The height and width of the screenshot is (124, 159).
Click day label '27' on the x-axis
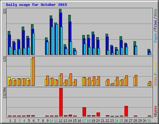pos(130,121)
